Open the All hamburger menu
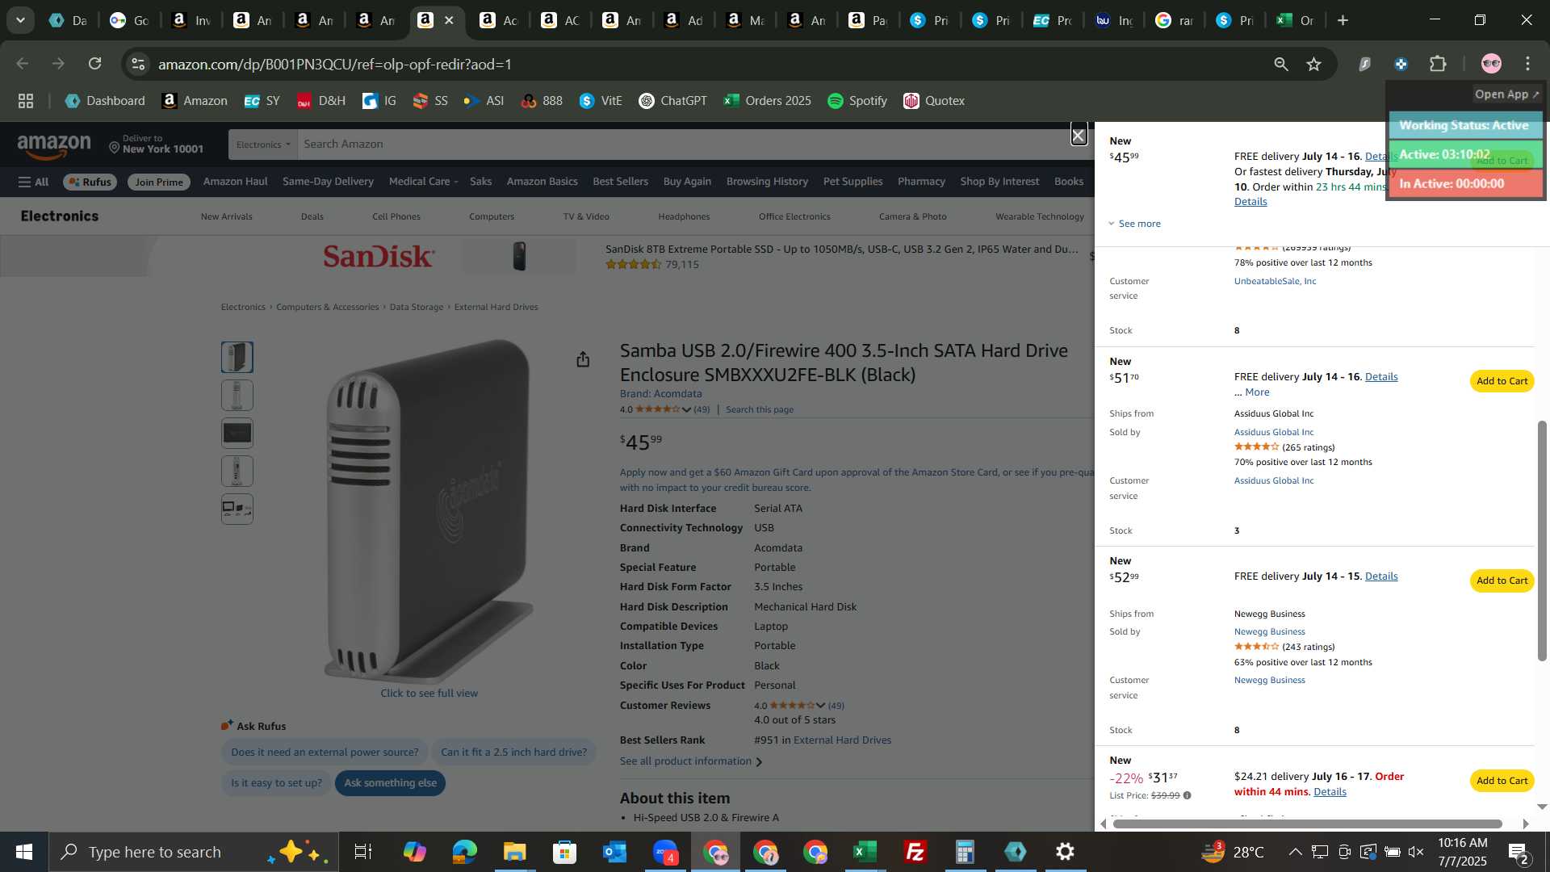 (x=34, y=182)
